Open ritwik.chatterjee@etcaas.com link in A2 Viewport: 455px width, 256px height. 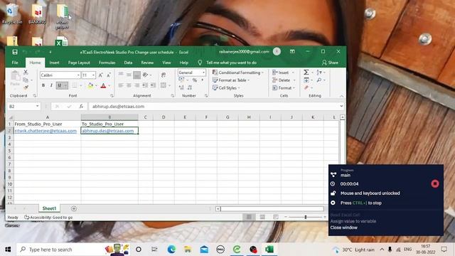point(45,131)
